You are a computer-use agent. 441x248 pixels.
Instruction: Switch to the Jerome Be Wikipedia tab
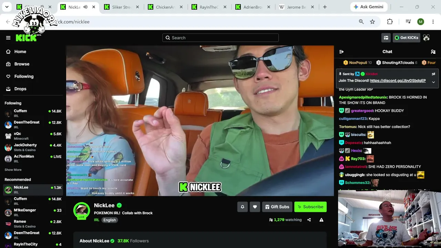297,7
